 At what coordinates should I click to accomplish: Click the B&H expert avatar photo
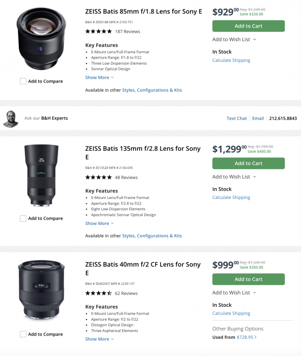point(11,118)
